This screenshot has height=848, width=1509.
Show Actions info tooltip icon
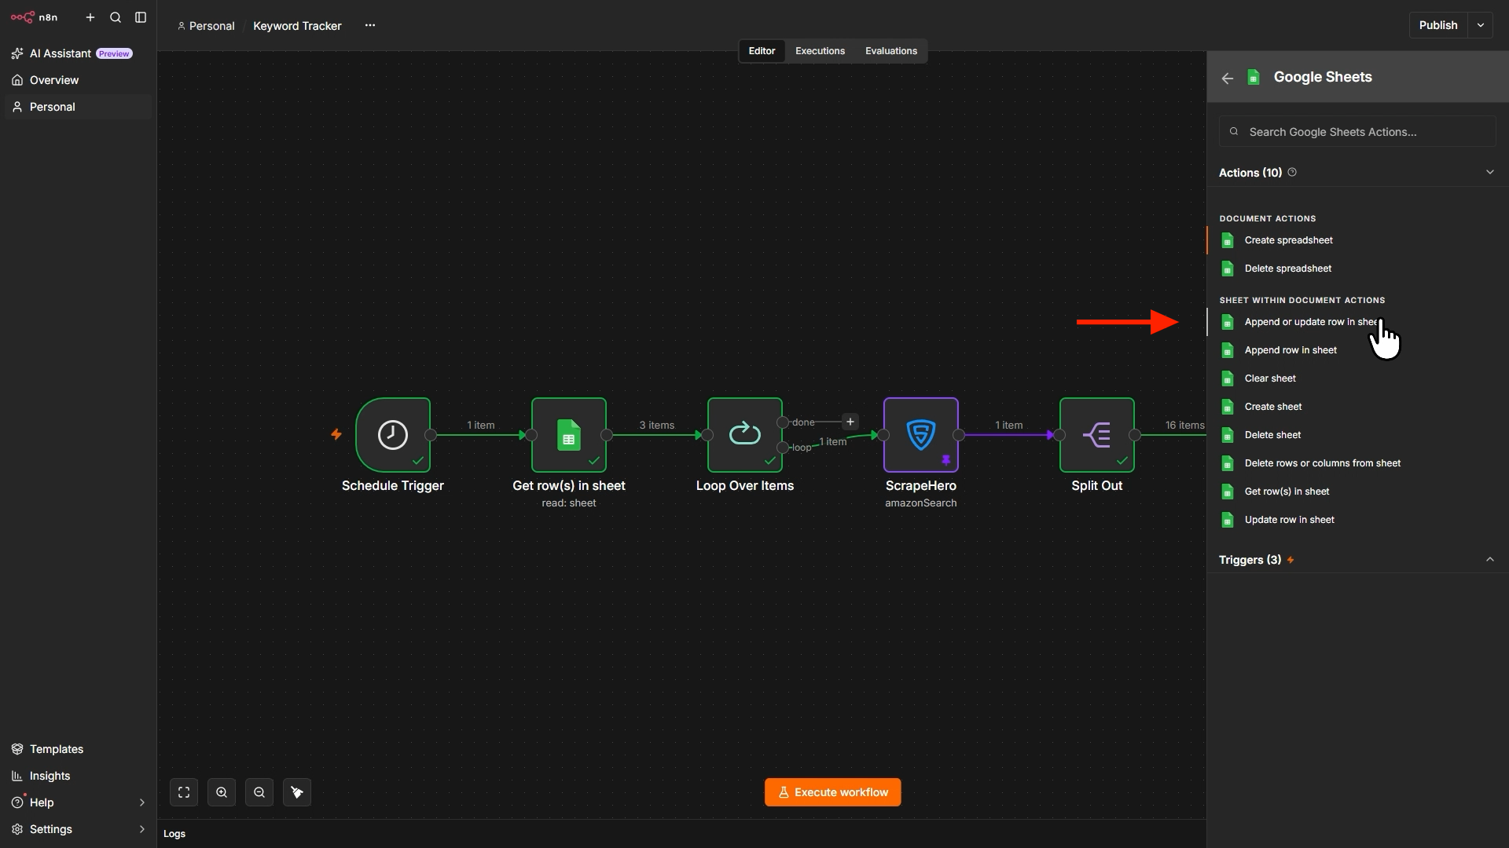(1292, 172)
